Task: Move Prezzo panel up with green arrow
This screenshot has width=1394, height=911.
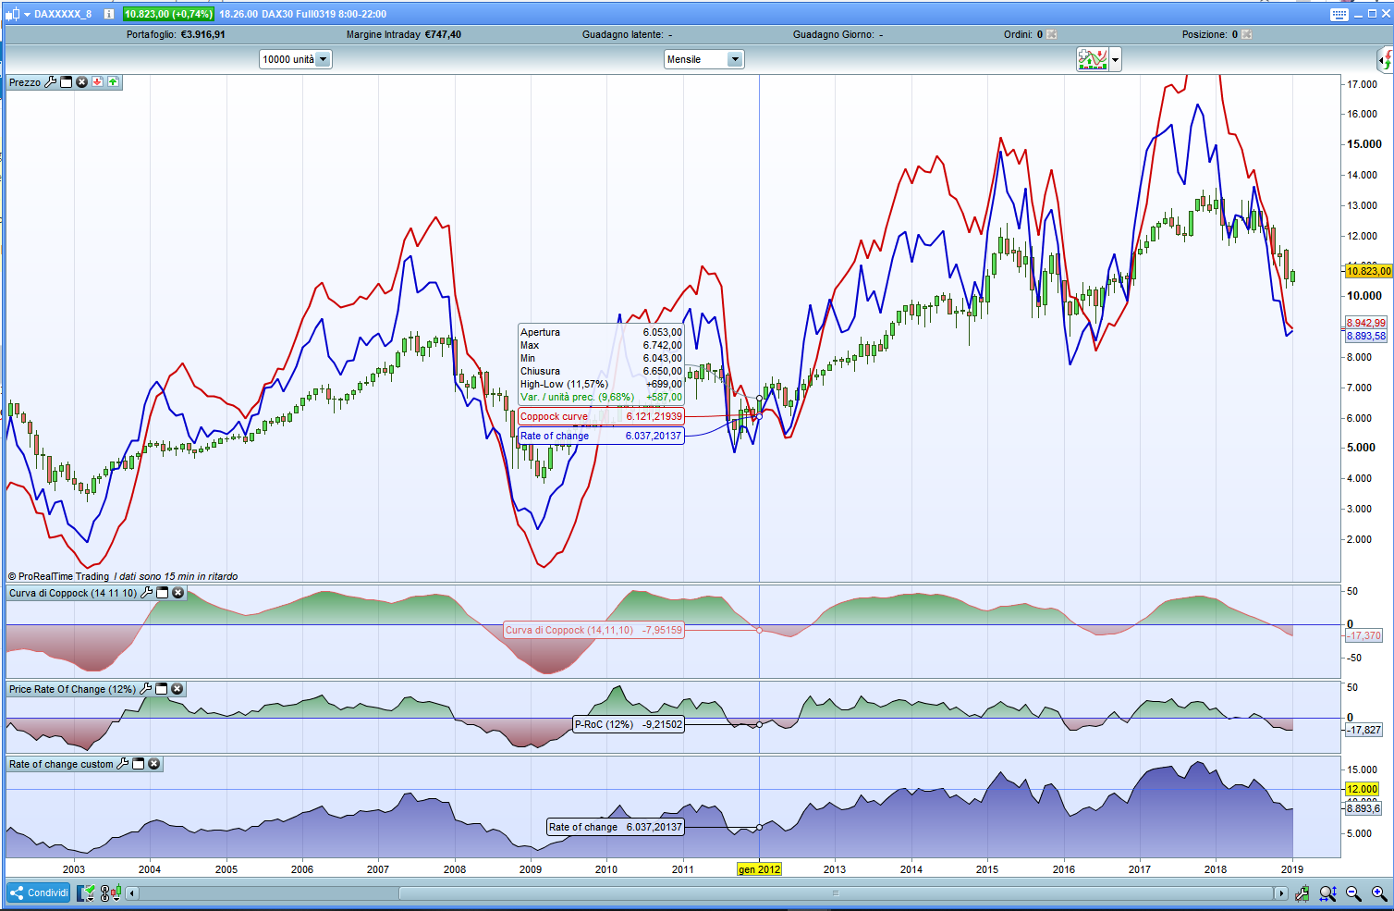Action: 113,82
